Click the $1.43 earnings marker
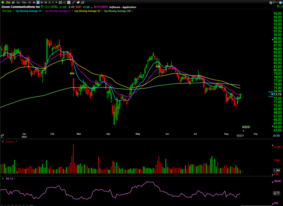 tap(158, 66)
